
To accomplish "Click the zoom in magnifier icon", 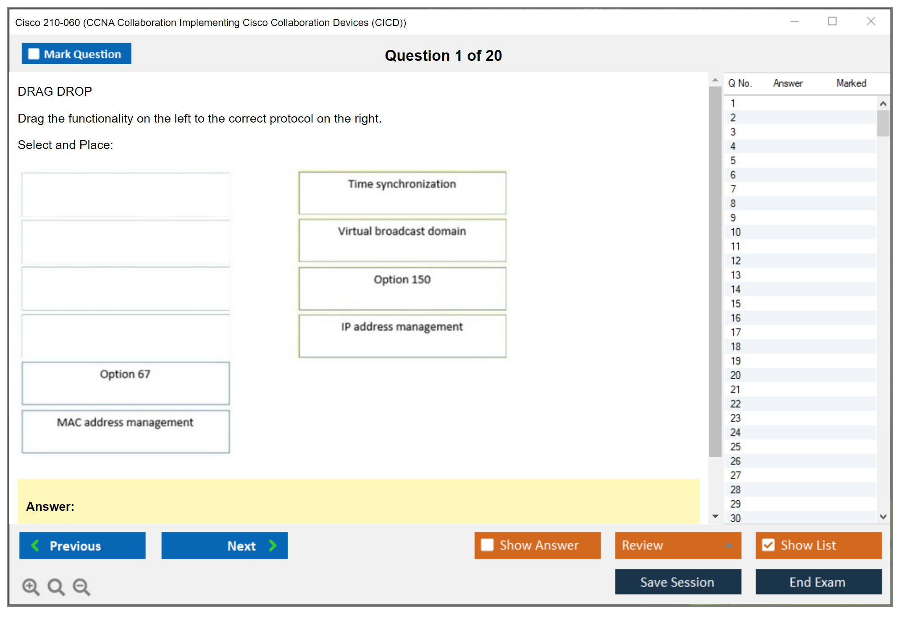I will point(31,586).
